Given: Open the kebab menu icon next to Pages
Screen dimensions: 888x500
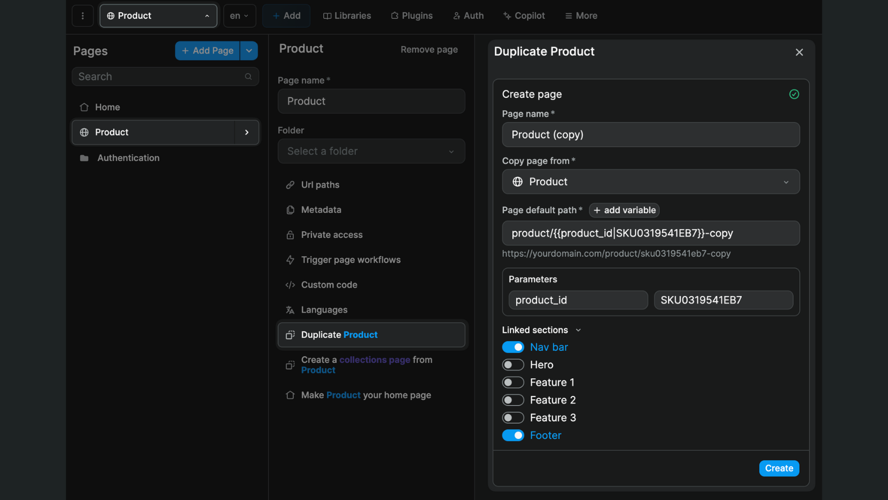Looking at the screenshot, I should (82, 15).
